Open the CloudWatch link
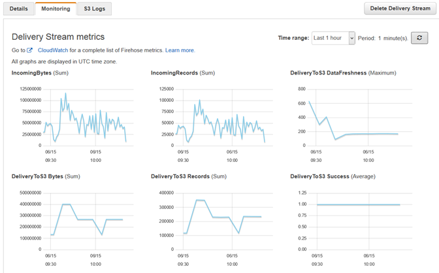This screenshot has height=273, width=439. [53, 50]
